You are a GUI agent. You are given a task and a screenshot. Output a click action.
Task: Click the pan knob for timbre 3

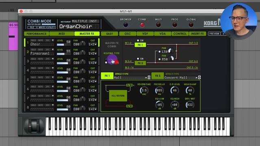[x=83, y=62]
